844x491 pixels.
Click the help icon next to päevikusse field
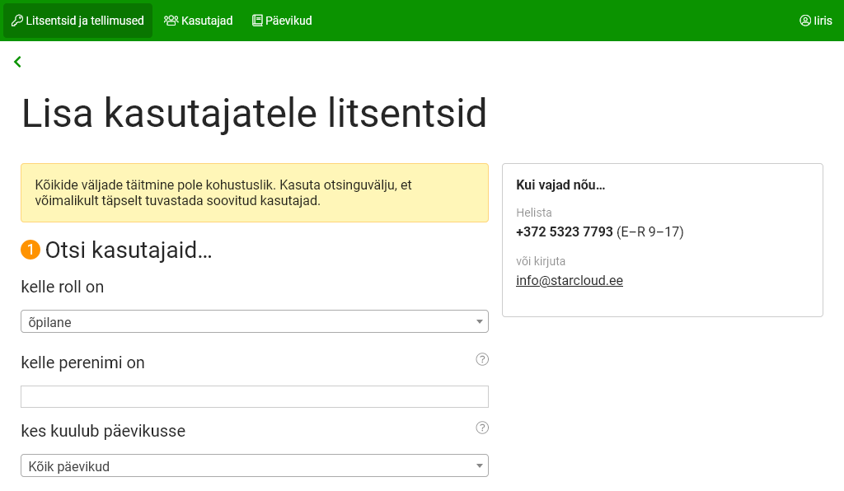[x=482, y=428]
